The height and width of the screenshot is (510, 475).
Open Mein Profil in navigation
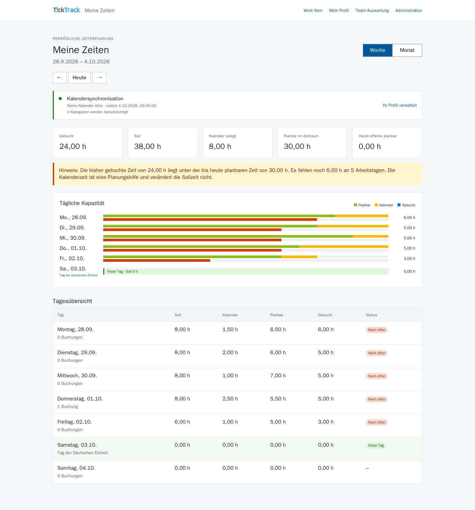click(339, 11)
